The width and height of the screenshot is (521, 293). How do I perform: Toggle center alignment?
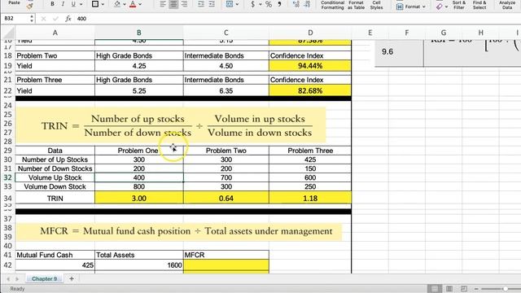point(173,4)
